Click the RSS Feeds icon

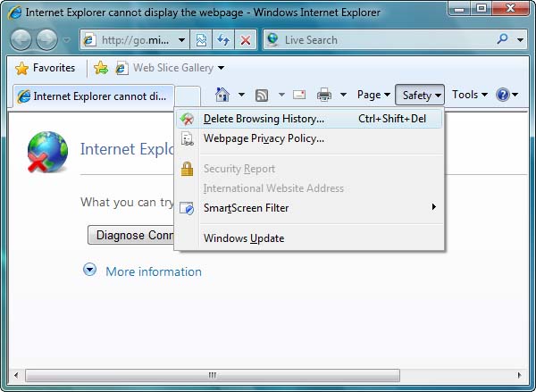(x=262, y=95)
